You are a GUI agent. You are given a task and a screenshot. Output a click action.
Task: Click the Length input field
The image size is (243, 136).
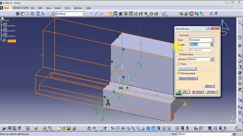[x=200, y=45]
